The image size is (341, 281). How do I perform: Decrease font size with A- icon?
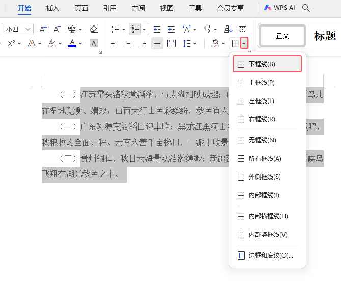click(58, 29)
